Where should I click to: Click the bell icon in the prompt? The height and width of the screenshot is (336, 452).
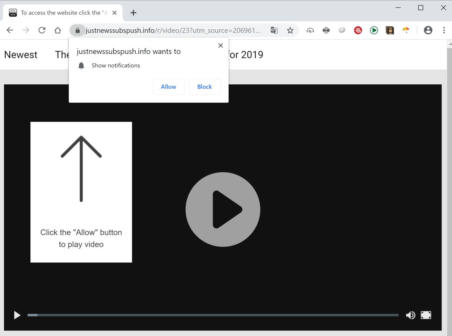pos(81,66)
